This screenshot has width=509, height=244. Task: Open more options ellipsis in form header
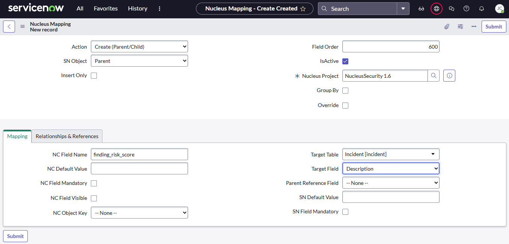point(474,27)
